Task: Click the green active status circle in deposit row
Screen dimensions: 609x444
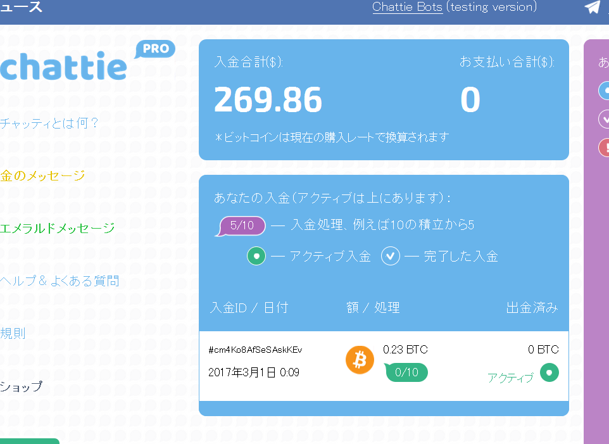Action: 549,372
